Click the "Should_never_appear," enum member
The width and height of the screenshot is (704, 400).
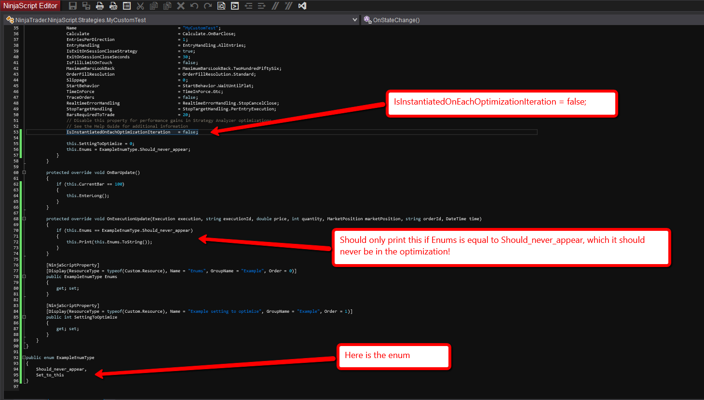coord(61,369)
